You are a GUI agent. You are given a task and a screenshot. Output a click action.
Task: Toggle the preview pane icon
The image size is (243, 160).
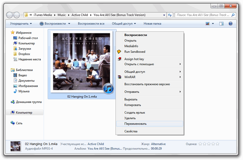pyautogui.click(x=221, y=24)
